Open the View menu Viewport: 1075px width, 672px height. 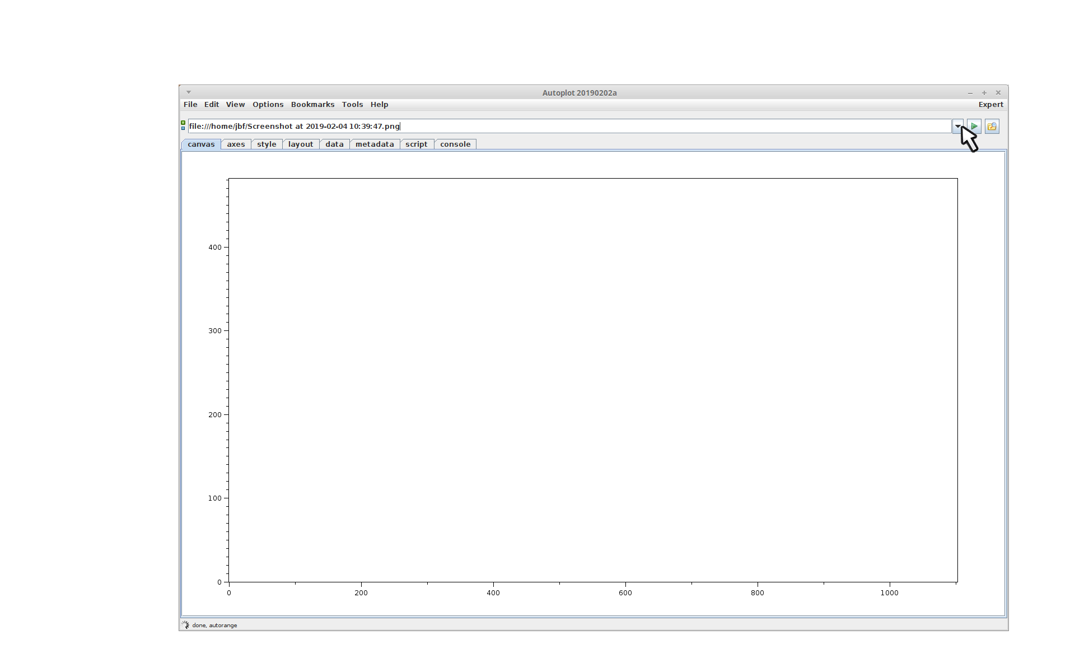click(x=235, y=105)
